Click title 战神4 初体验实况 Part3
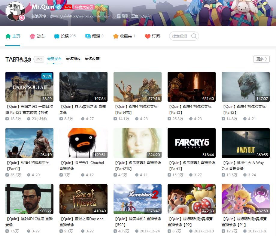276x236 pixels. point(190,110)
